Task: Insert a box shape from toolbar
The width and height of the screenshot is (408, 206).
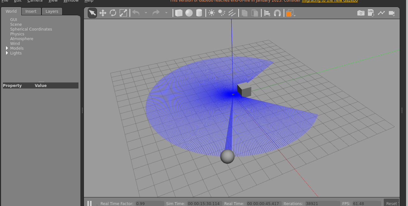Action: click(x=179, y=13)
